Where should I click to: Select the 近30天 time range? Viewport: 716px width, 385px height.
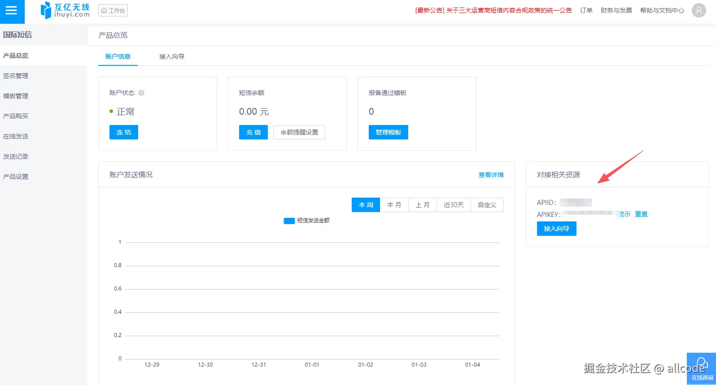coord(454,205)
